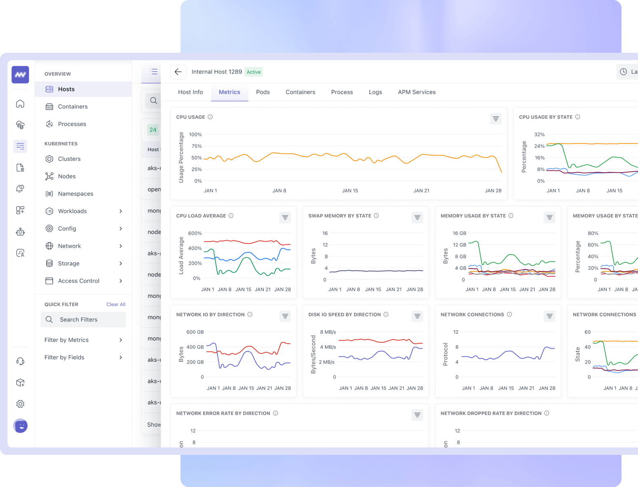
Task: Open Containers in Overview sidebar
Action: (x=73, y=107)
